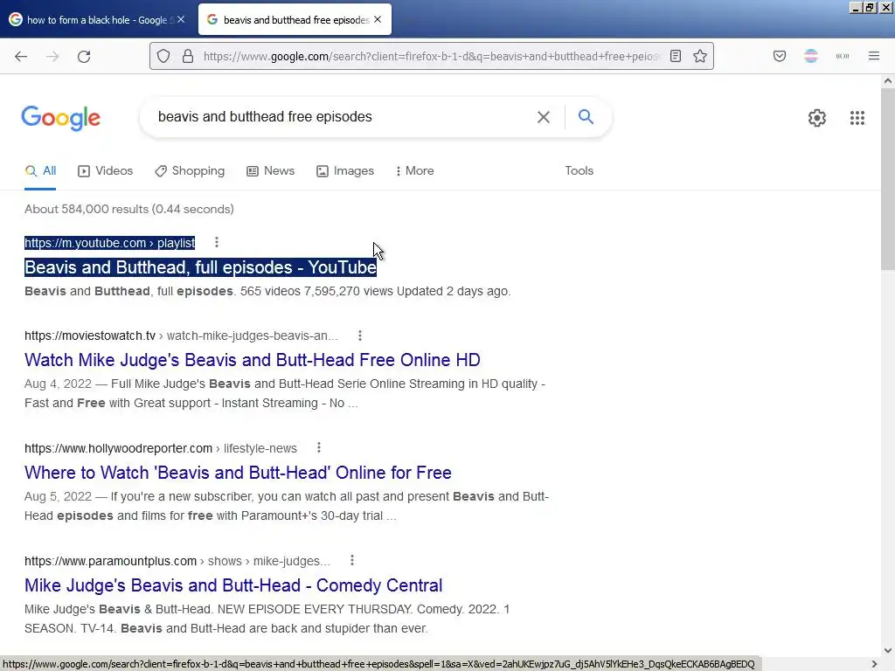Image resolution: width=895 pixels, height=671 pixels.
Task: Reload the current page
Action: coord(84,56)
